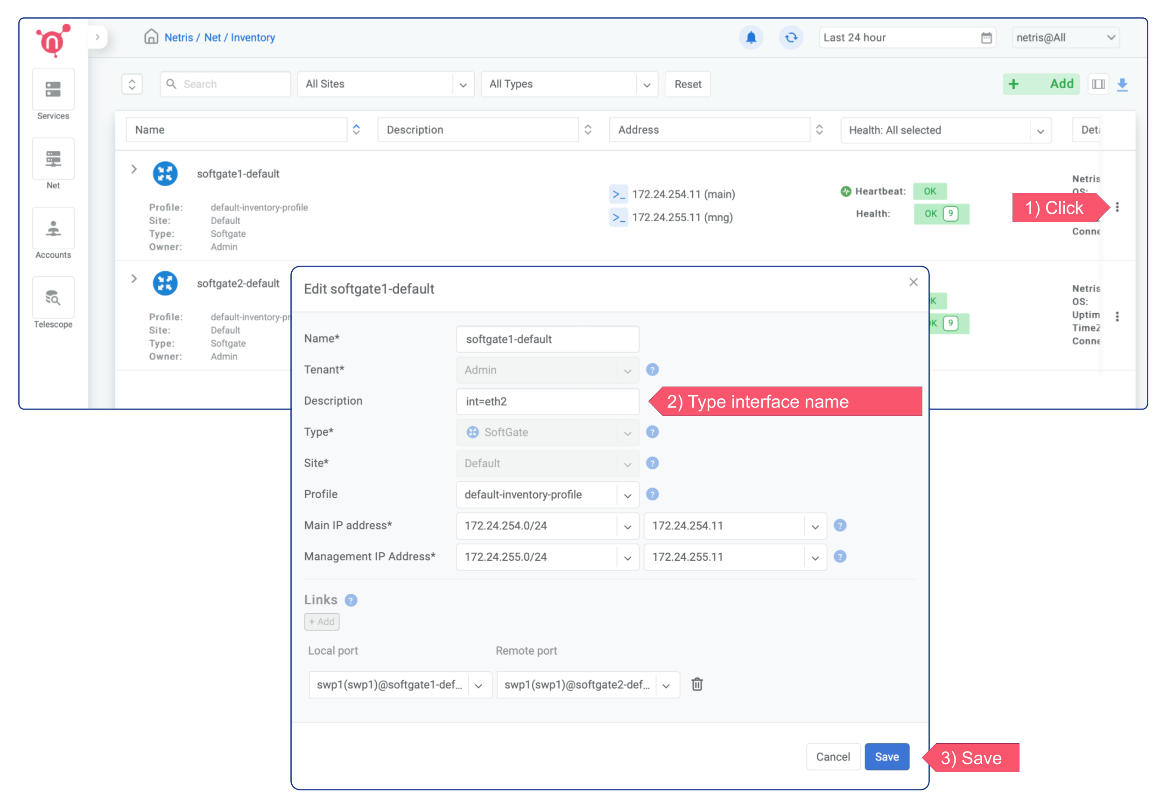Image resolution: width=1167 pixels, height=810 pixels.
Task: Open the notifications bell icon
Action: tap(751, 37)
